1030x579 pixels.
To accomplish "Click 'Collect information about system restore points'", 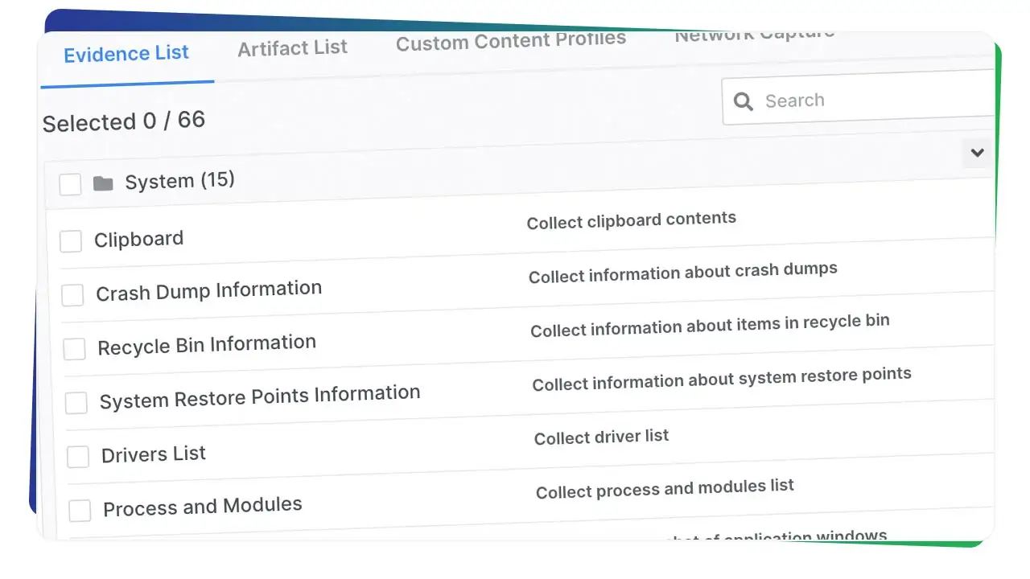I will click(722, 379).
